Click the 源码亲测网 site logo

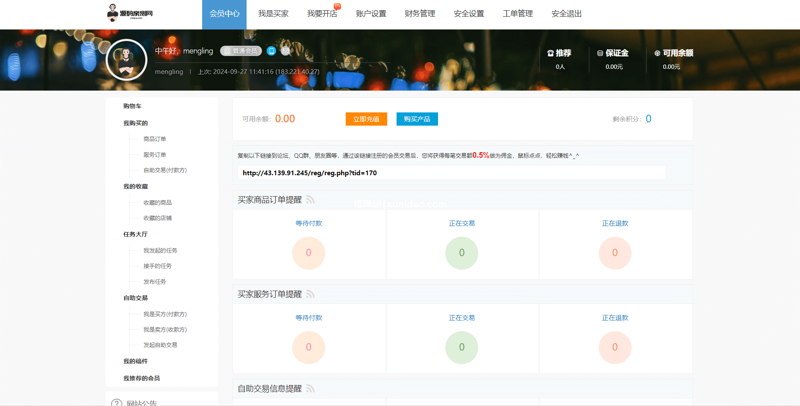point(130,13)
